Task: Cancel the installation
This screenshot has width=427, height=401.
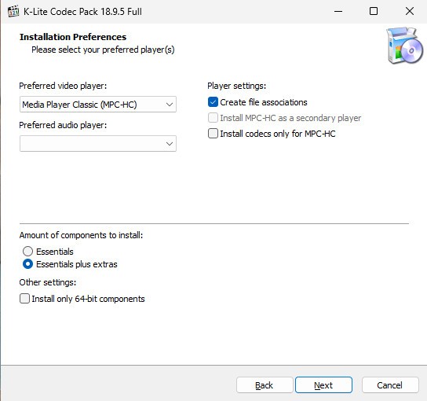Action: tap(390, 385)
